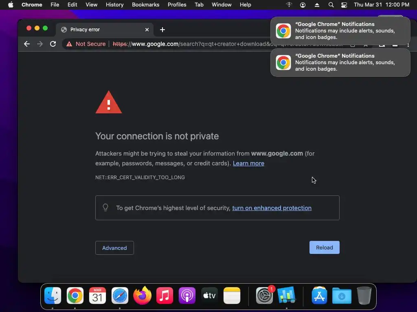Open the File menu
The image size is (417, 312).
pos(55,5)
